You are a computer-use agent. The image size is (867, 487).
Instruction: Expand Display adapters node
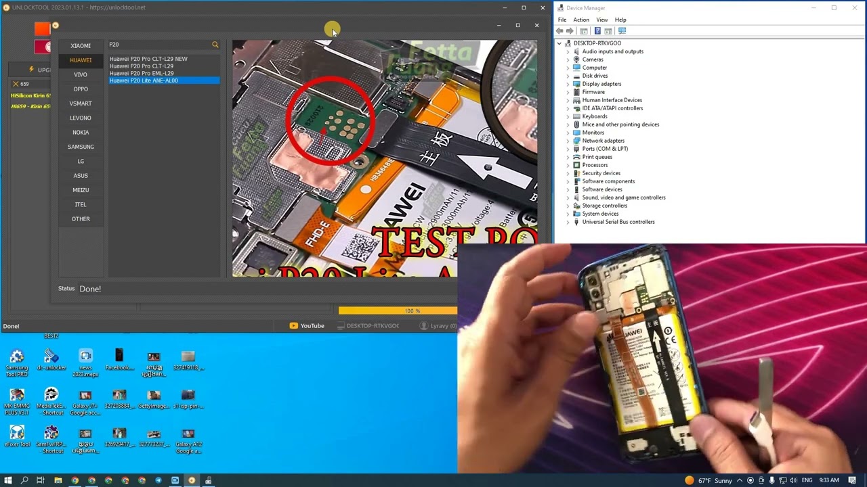[x=568, y=84]
